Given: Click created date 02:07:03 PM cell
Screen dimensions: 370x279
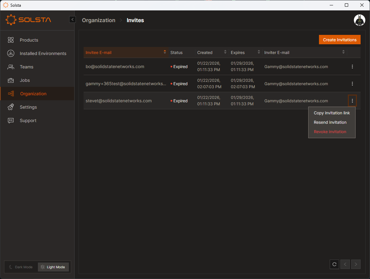Looking at the screenshot, I should pos(209,83).
